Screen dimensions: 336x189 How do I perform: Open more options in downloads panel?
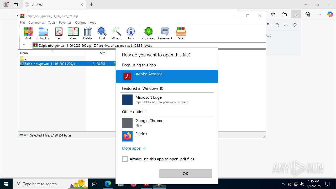pyautogui.click(x=286, y=25)
